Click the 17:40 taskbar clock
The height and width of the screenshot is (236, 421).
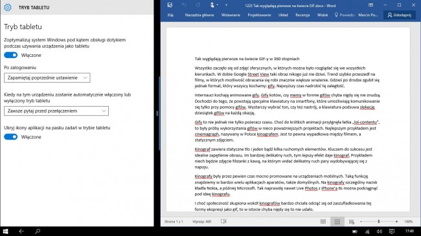[x=409, y=231]
